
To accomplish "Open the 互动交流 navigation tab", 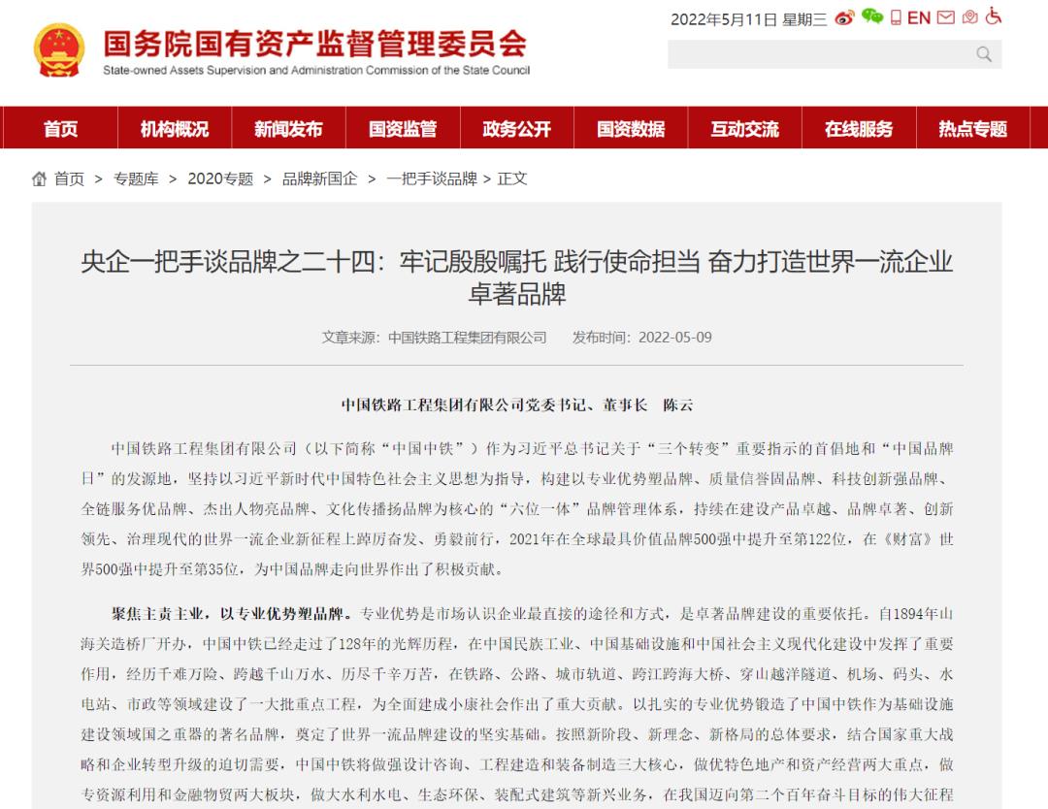I will tap(744, 128).
